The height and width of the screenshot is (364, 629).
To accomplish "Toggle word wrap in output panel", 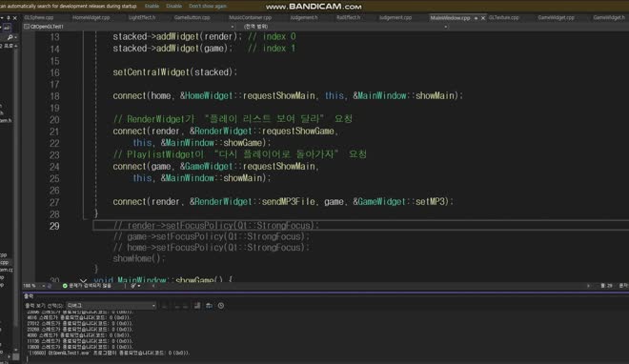I will (209, 306).
